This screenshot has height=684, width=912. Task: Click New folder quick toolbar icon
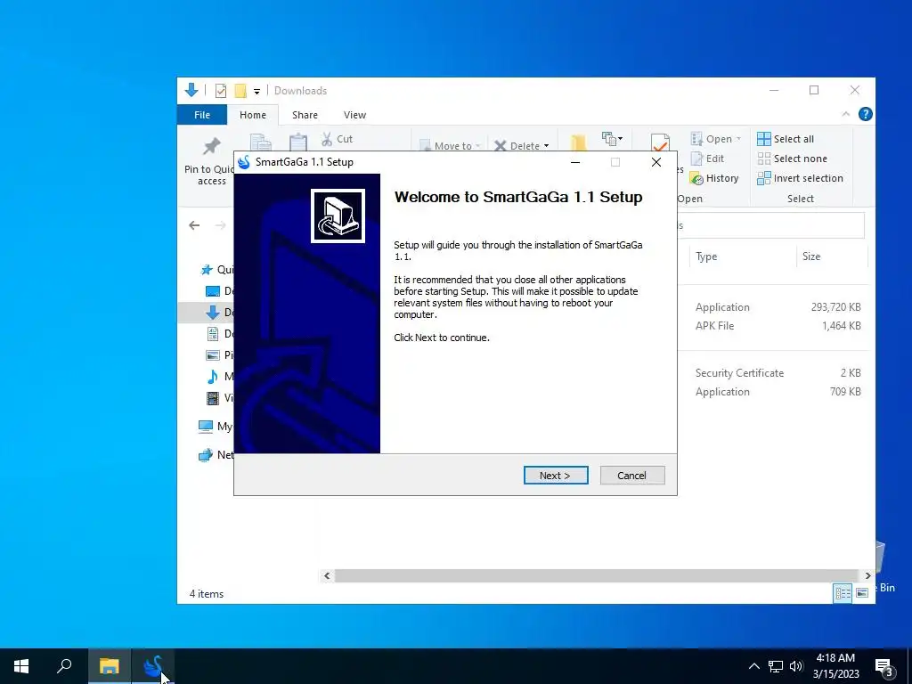pyautogui.click(x=240, y=91)
